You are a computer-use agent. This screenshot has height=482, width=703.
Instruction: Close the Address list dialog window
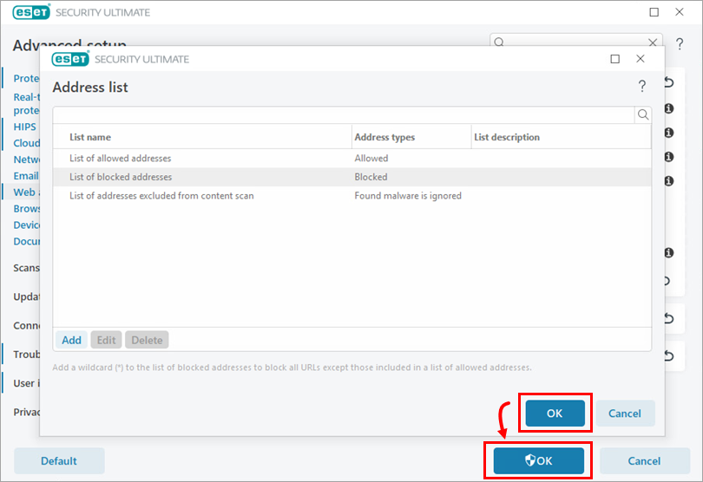tap(641, 59)
